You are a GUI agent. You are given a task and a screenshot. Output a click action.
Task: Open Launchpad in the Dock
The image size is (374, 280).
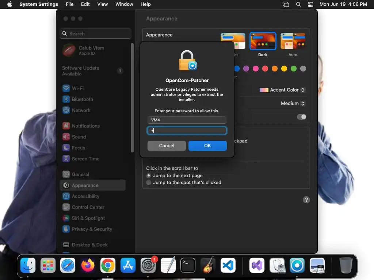[x=48, y=265]
